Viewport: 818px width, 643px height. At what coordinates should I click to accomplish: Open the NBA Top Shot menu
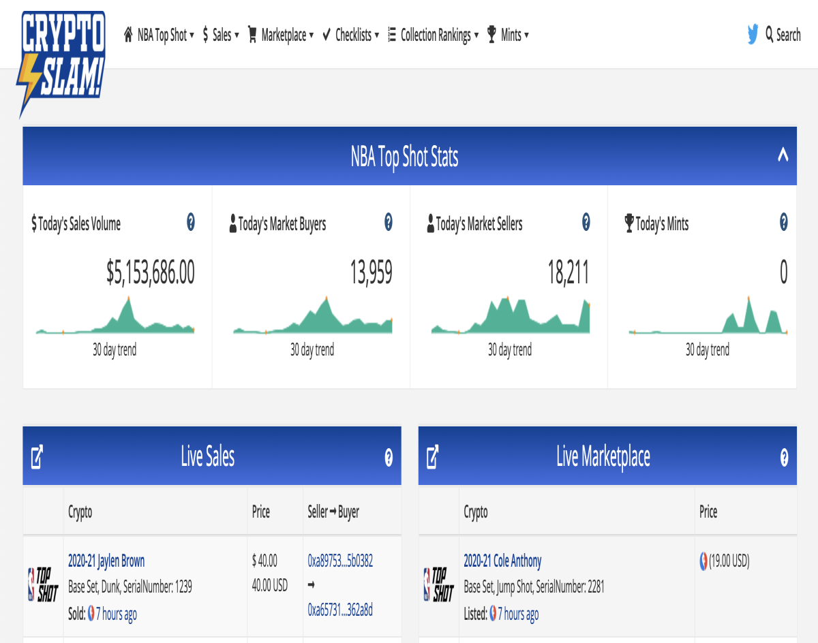[159, 35]
